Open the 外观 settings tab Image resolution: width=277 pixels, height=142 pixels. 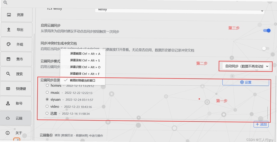(16, 45)
